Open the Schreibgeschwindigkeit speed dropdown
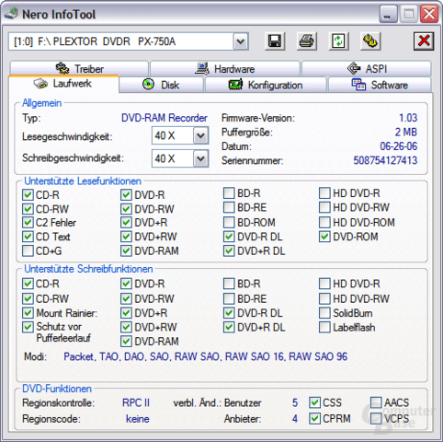 pos(200,158)
